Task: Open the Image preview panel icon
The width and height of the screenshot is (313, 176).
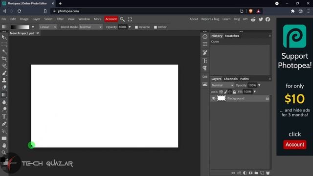Action: coord(205,84)
